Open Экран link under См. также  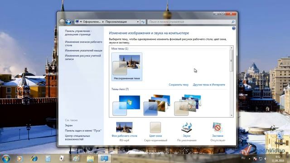click(x=69, y=125)
